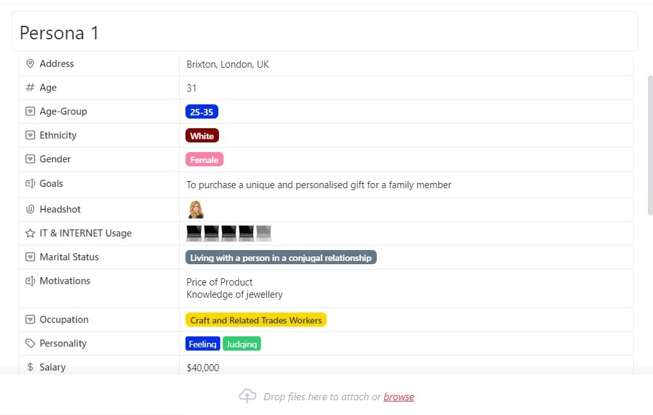Select the Feeling personality tag

[202, 343]
